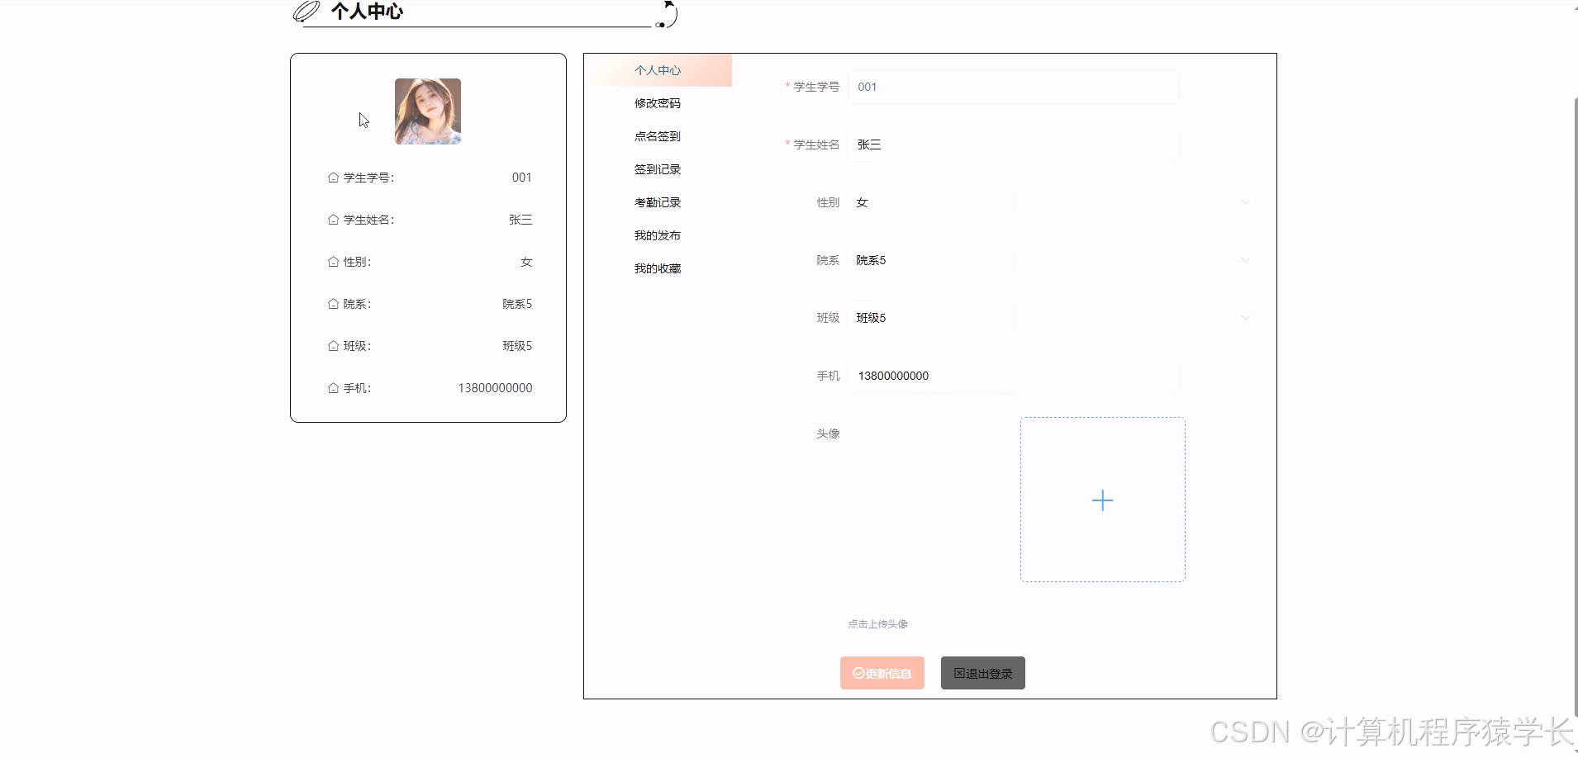
Task: Open the 我的收藏 section
Action: click(657, 268)
